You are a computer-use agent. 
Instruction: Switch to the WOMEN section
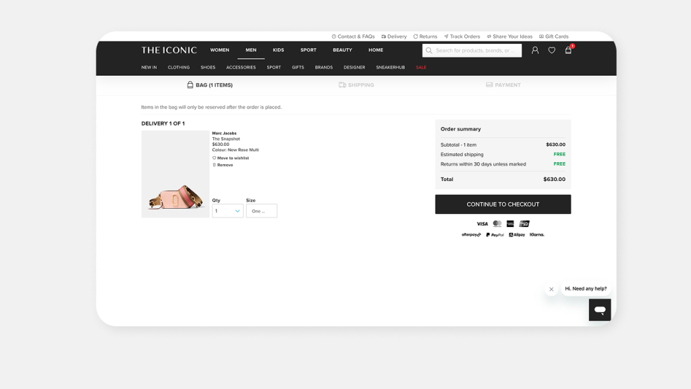tap(219, 50)
